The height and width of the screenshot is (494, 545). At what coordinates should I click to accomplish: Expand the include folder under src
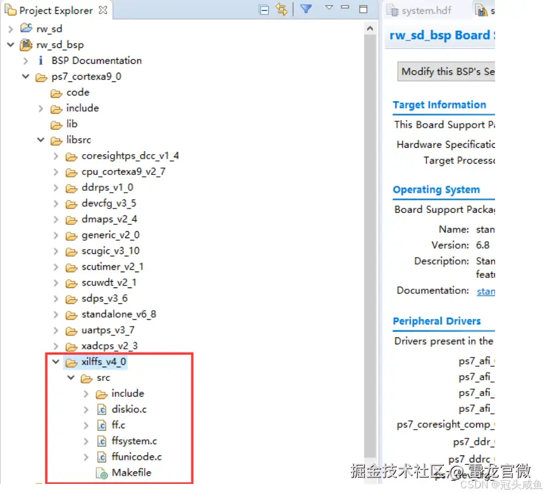coord(87,394)
